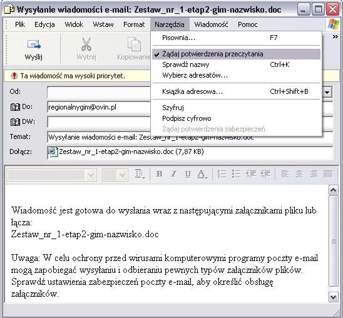Image resolution: width=343 pixels, height=318 pixels.
Task: Open the Pomoc menu
Action: (248, 24)
